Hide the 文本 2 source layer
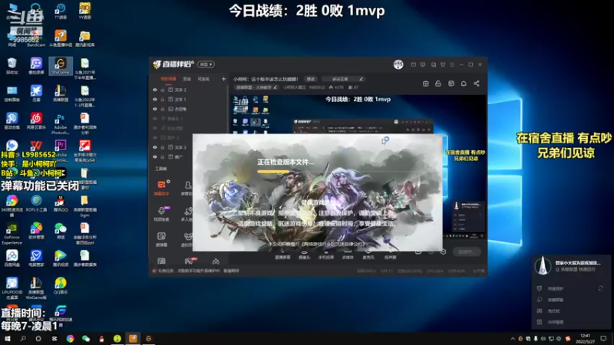This screenshot has height=345, width=614. (155, 90)
